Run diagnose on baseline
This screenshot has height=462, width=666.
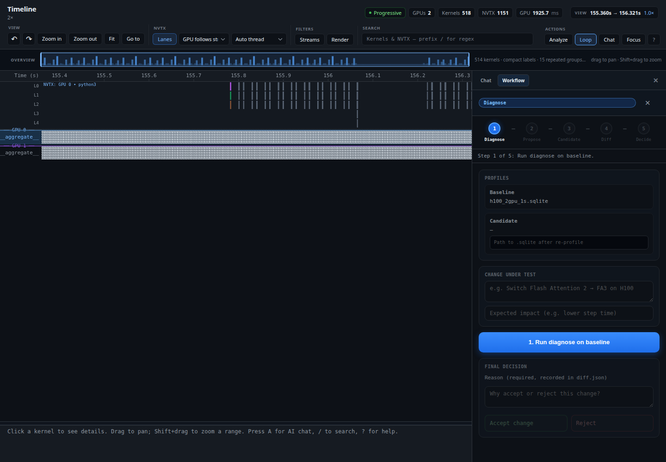[x=569, y=342]
